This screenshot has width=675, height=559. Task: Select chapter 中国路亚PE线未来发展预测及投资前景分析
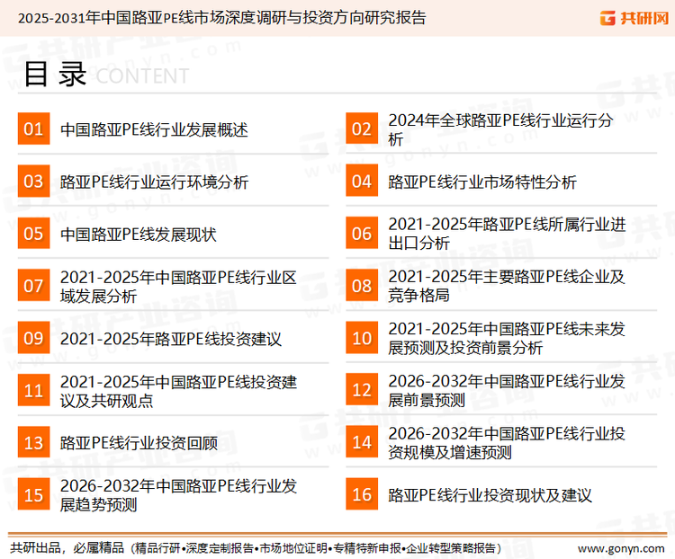[507, 339]
